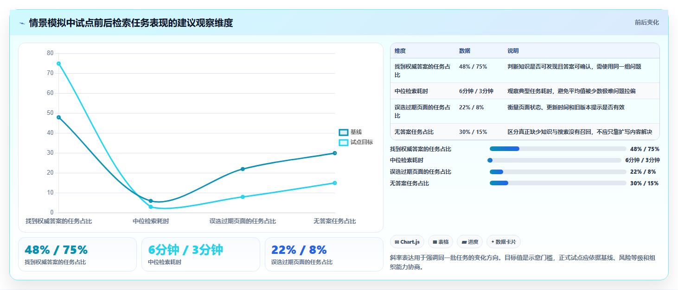The height and width of the screenshot is (290, 678).
Task: Click the description starting 观察典型任务耗时
Action: click(571, 91)
